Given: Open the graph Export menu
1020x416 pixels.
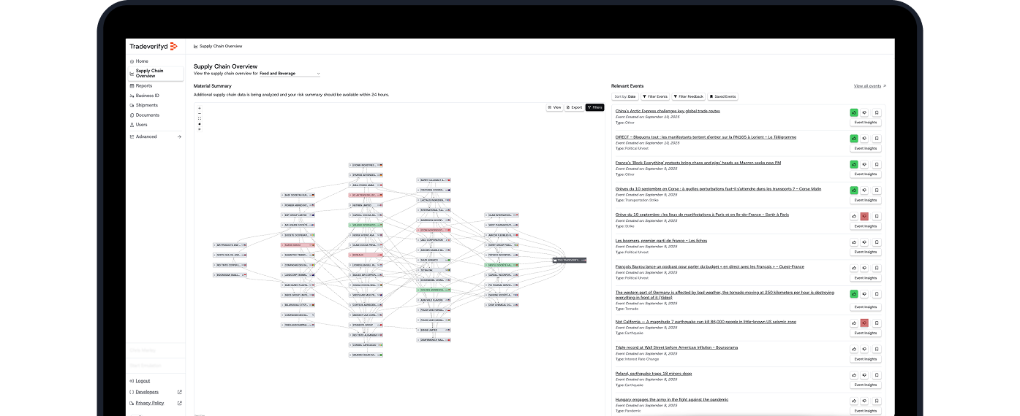Looking at the screenshot, I should (574, 107).
